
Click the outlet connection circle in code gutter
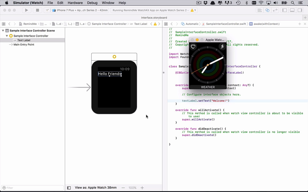[163, 72]
